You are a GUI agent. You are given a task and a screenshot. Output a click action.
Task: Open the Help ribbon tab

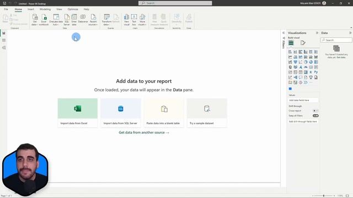click(x=86, y=9)
